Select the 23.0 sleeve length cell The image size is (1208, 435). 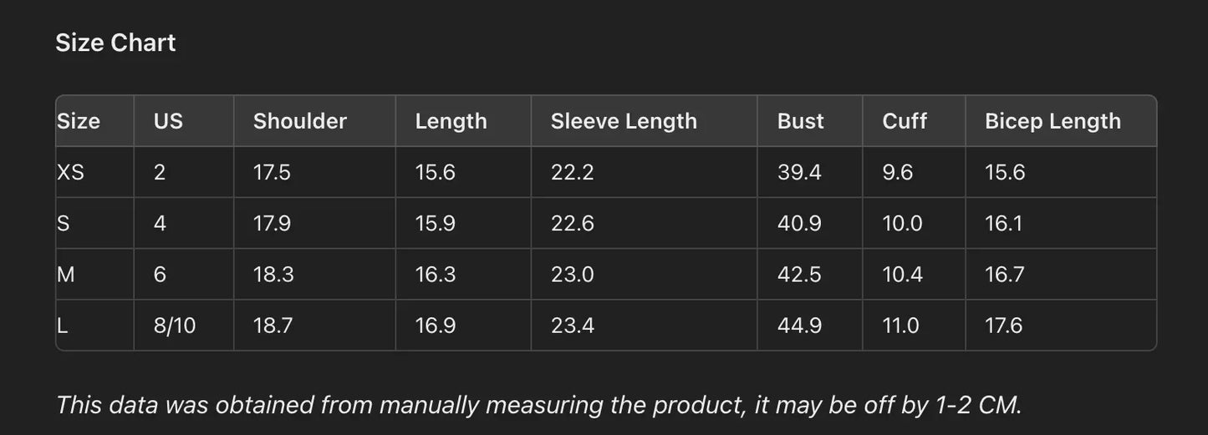click(x=572, y=275)
